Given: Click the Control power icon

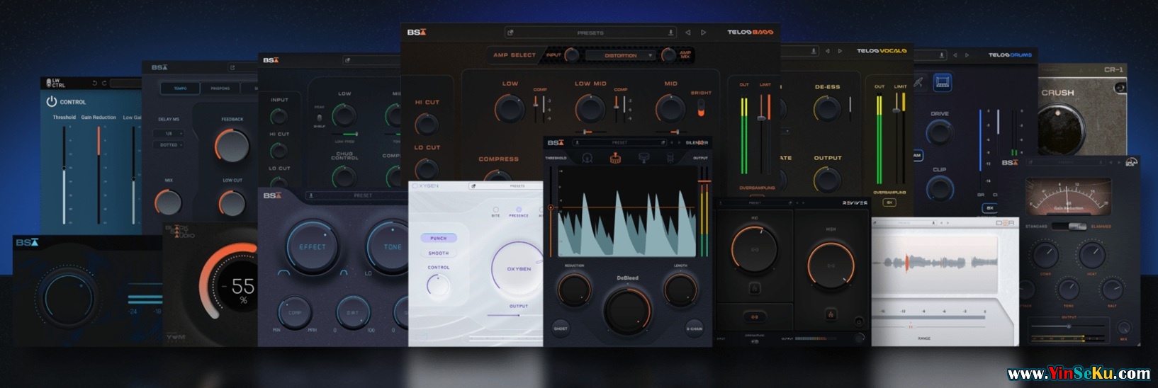Looking at the screenshot, I should pos(51,102).
